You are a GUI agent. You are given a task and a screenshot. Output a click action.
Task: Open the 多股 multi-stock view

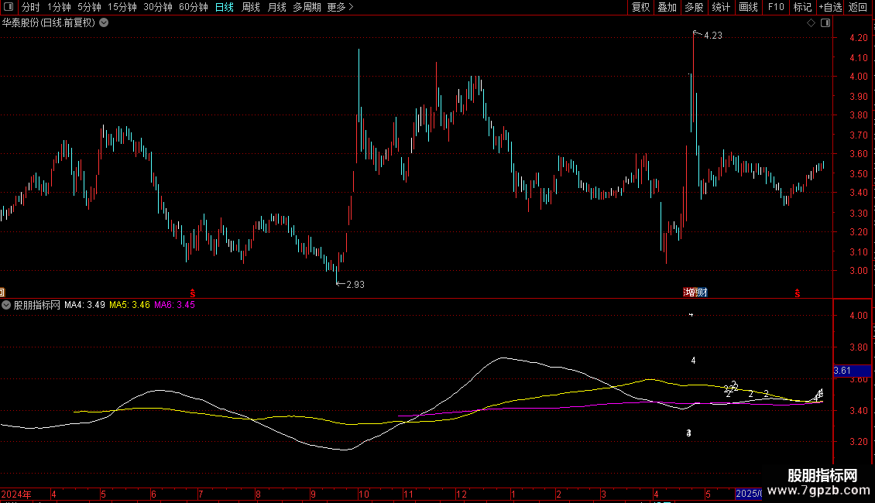[694, 7]
